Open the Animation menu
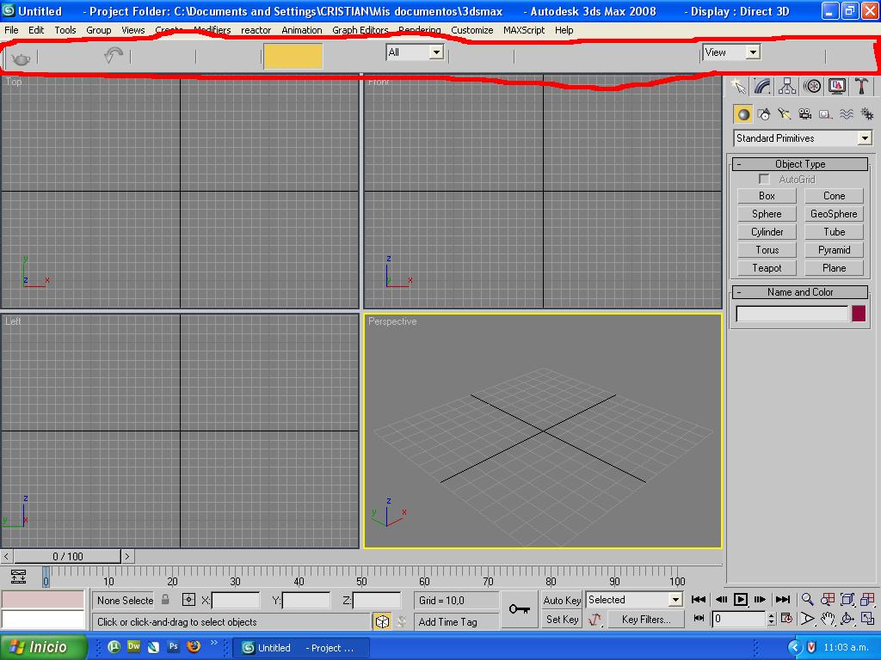Viewport: 881px width, 660px height. (x=302, y=30)
